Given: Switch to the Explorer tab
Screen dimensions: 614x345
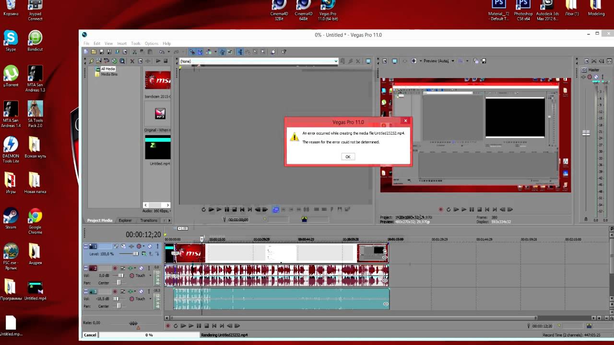Looking at the screenshot, I should tap(125, 220).
